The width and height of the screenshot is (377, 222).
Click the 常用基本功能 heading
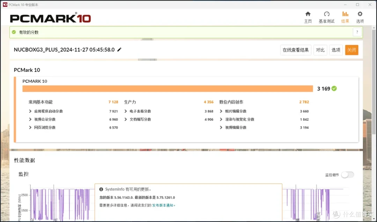pyautogui.click(x=40, y=102)
